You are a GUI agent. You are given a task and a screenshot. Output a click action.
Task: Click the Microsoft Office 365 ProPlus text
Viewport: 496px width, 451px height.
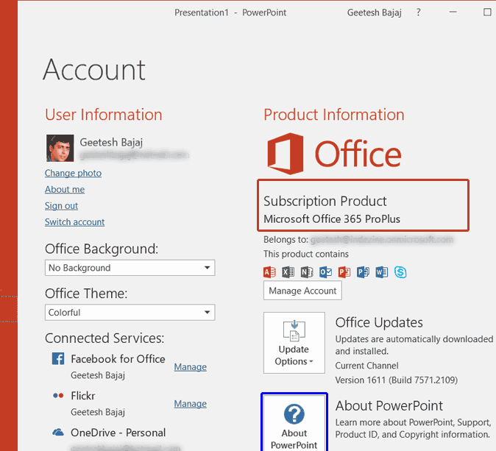coord(332,219)
